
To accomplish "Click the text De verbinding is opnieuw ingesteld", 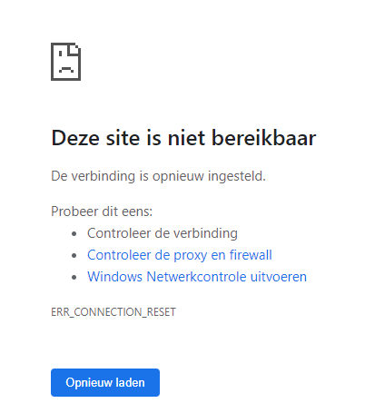I will (x=158, y=176).
